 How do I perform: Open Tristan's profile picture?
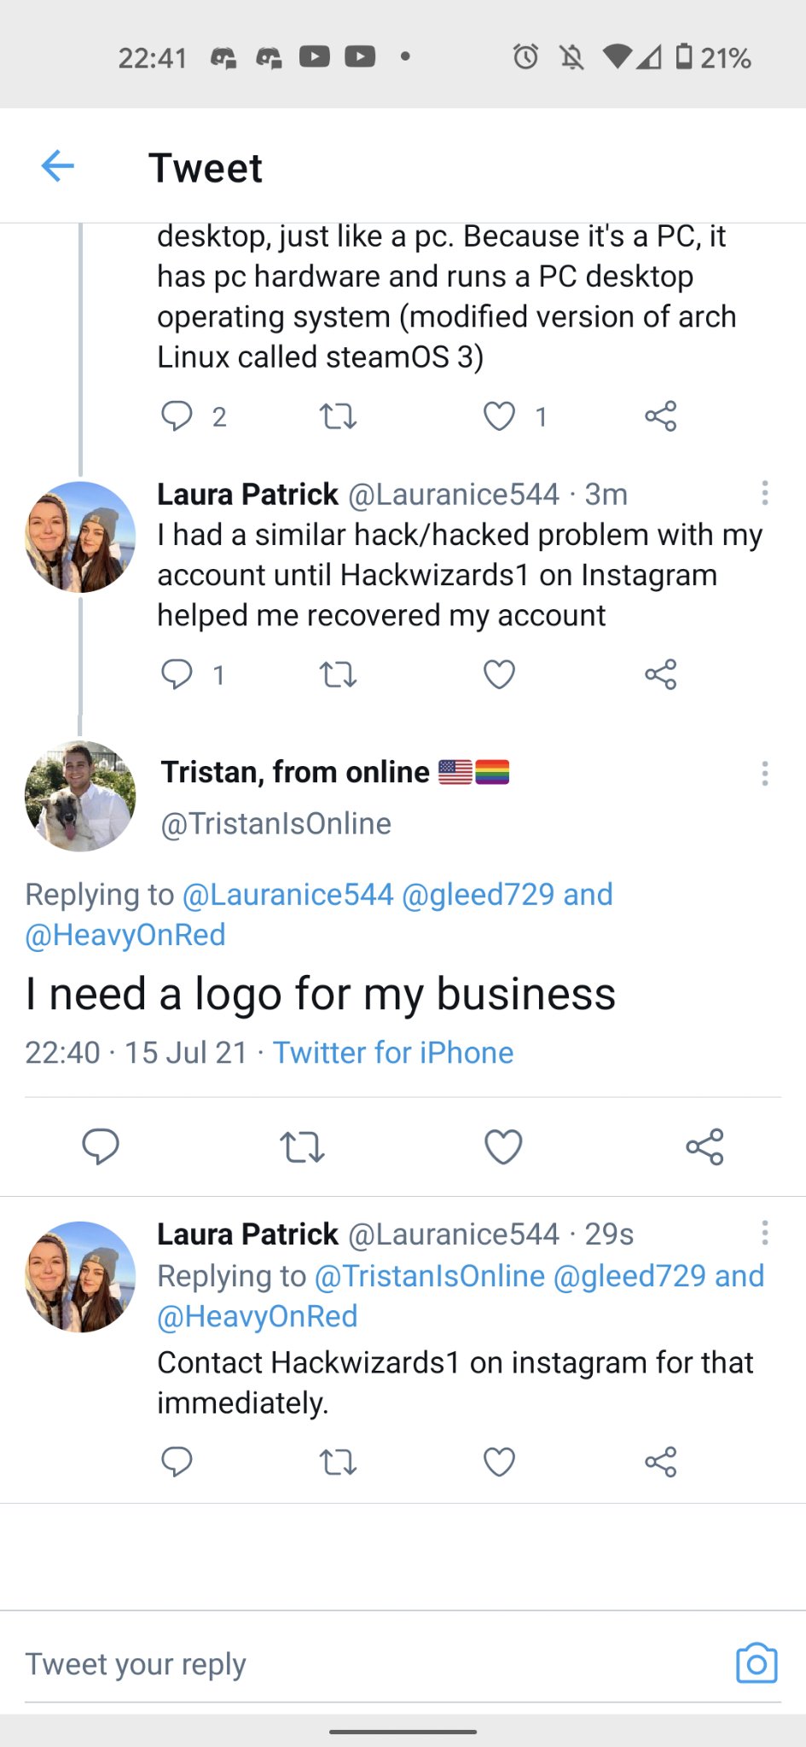(x=80, y=796)
